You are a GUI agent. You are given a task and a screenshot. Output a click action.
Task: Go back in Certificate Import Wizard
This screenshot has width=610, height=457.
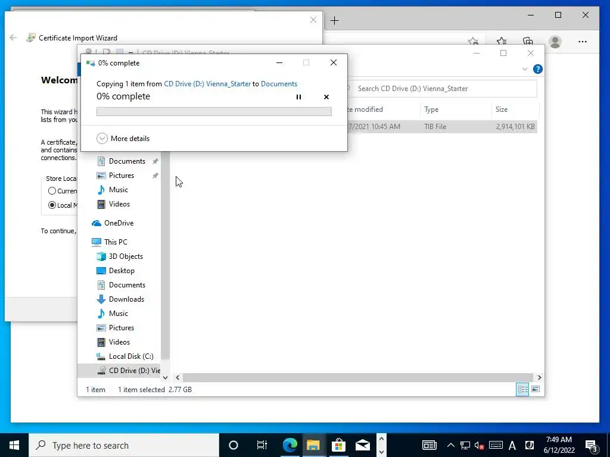(13, 37)
